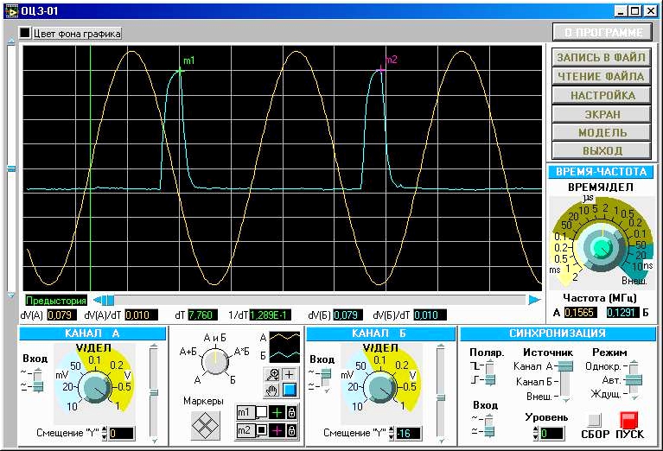This screenshot has width=663, height=451.
Task: Select the hand pan tool
Action: [272, 391]
